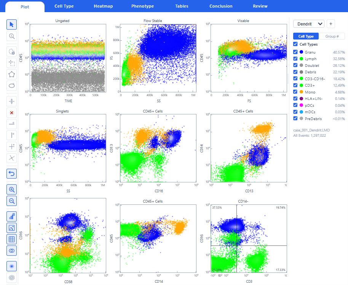Select the Singlets SS vs CD45 plot

tap(68, 148)
